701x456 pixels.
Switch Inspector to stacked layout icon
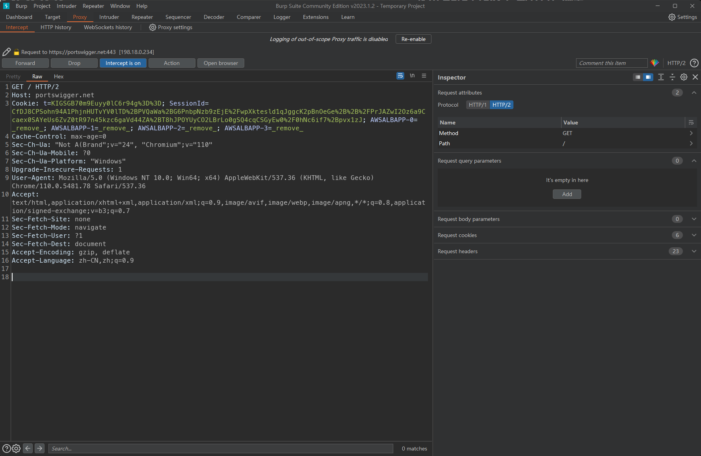pos(638,77)
